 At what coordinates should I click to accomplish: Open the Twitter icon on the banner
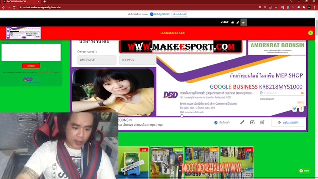point(294,109)
